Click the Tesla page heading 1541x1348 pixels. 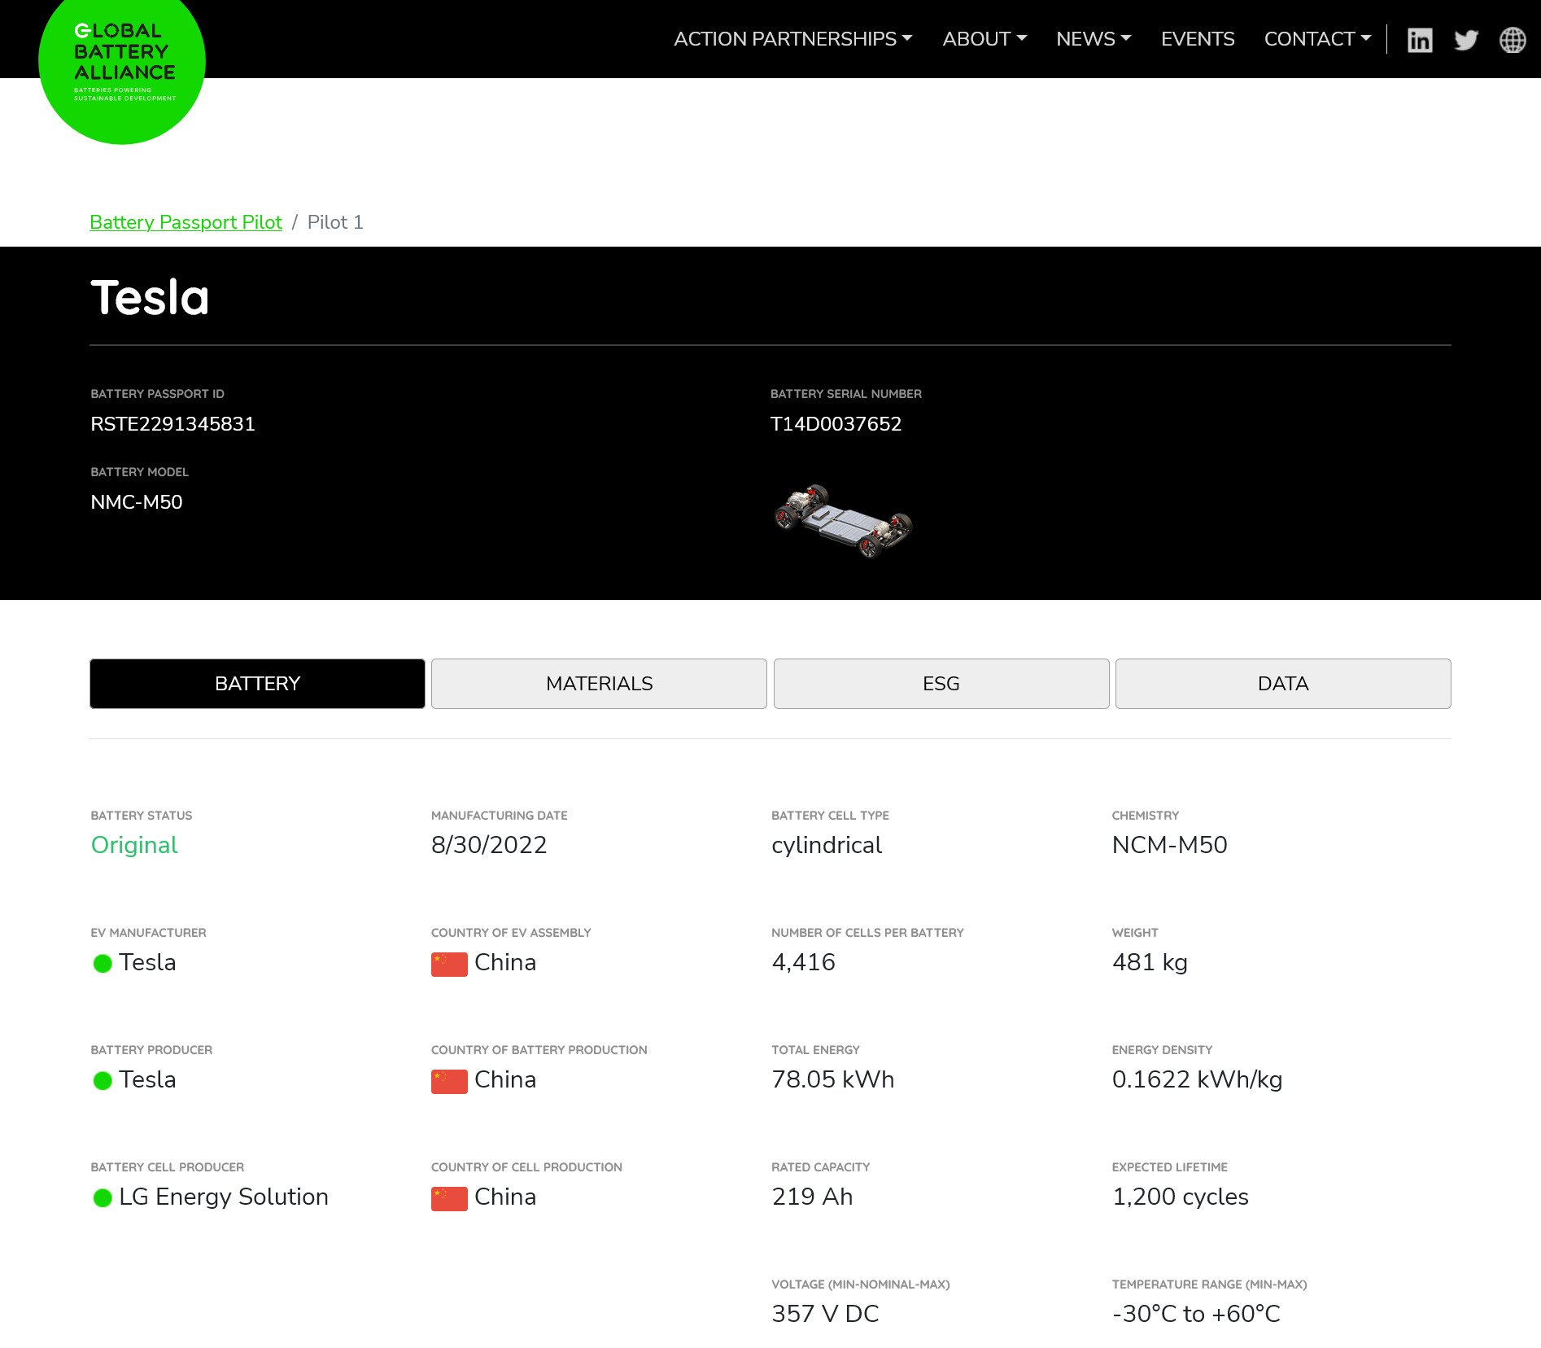coord(150,297)
